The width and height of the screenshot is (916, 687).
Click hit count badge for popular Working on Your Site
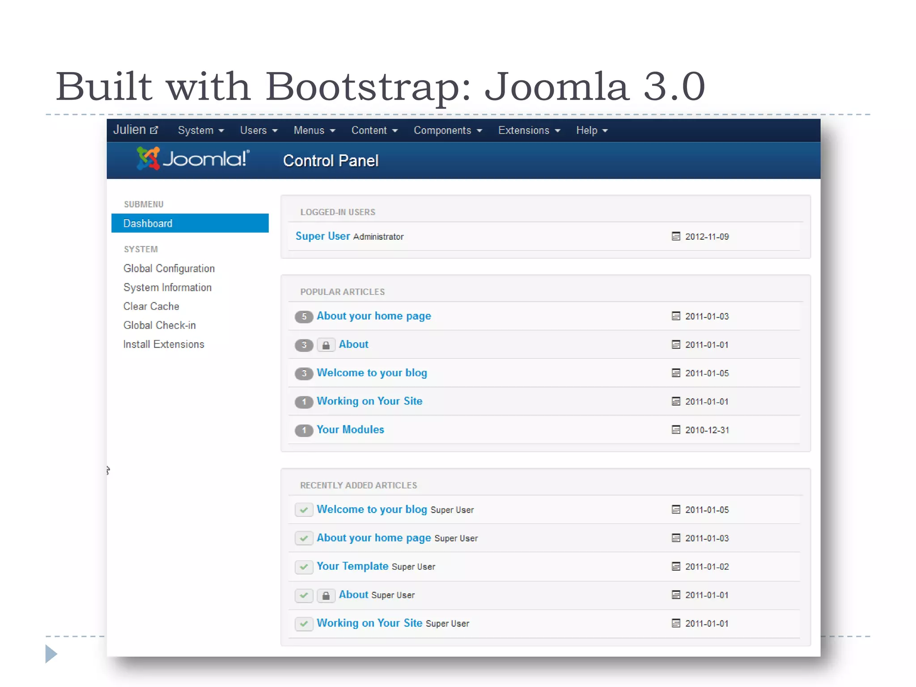click(x=304, y=402)
